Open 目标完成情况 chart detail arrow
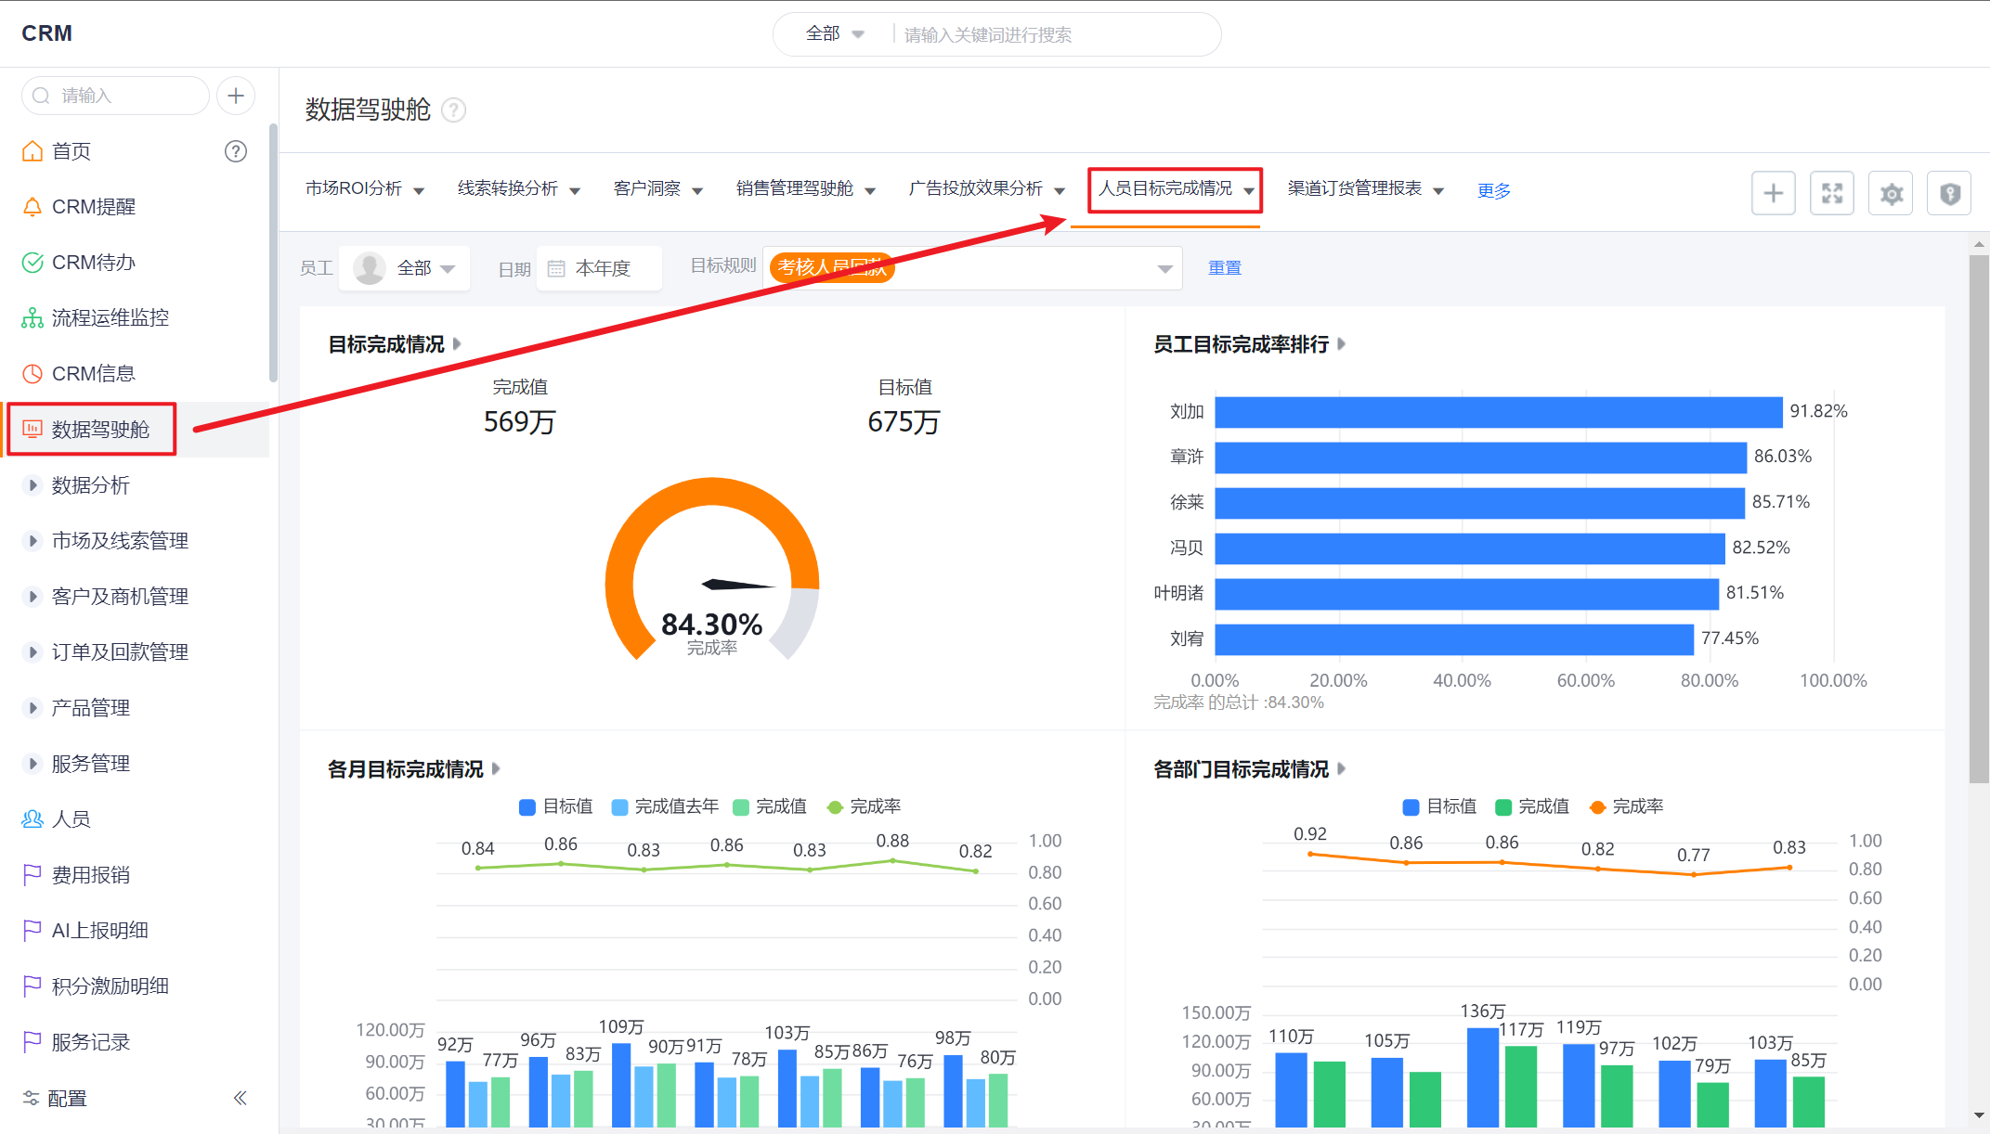This screenshot has width=1990, height=1134. tap(457, 344)
